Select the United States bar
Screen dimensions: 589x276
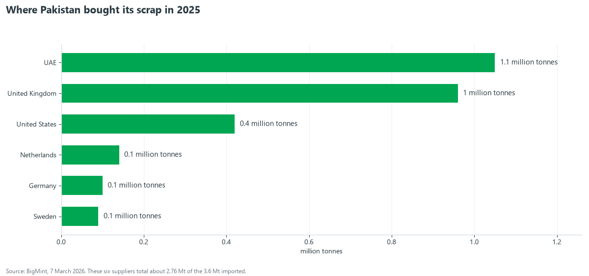[148, 124]
